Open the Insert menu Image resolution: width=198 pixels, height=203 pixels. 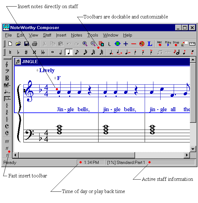[x=61, y=35]
